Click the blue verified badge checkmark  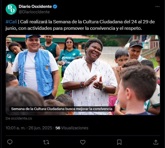click(x=55, y=7)
